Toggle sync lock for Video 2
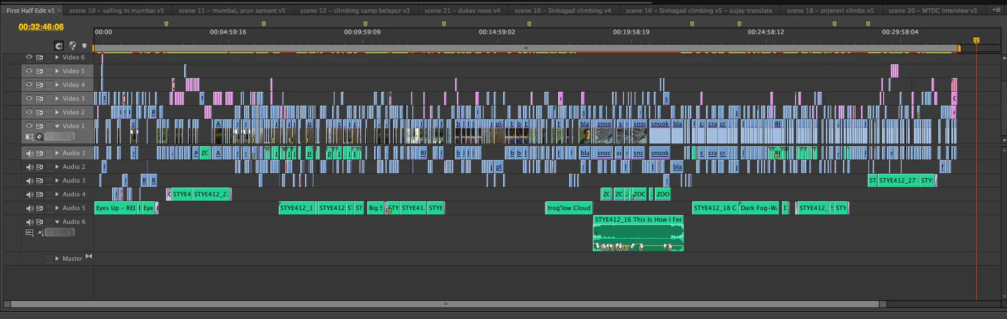Screen dimensions: 1007x319 [40, 112]
